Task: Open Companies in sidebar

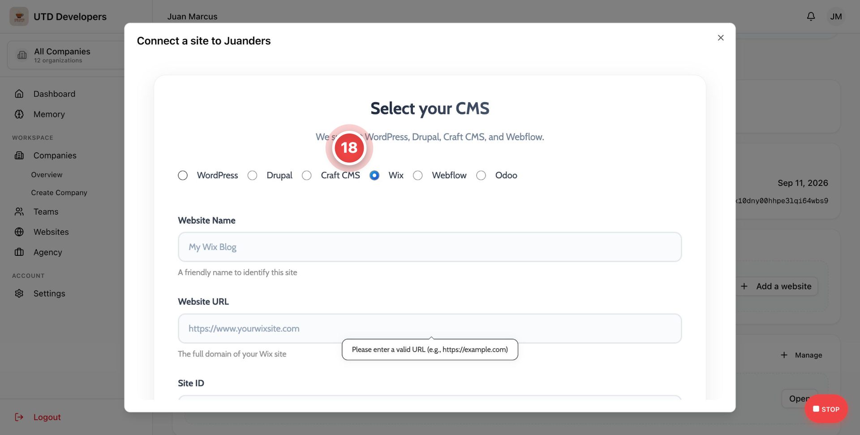Action: [55, 155]
